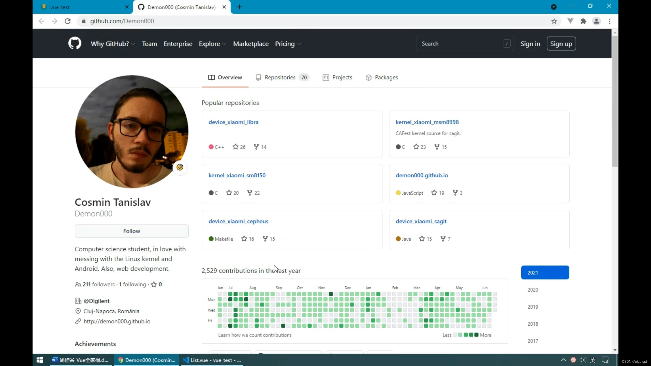Screen dimensions: 651x366
Task: Bookmark this page with the star
Action: (x=554, y=21)
